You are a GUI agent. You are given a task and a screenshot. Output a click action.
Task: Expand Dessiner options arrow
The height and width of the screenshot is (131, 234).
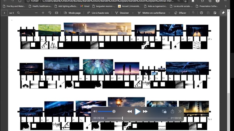[x=133, y=13]
